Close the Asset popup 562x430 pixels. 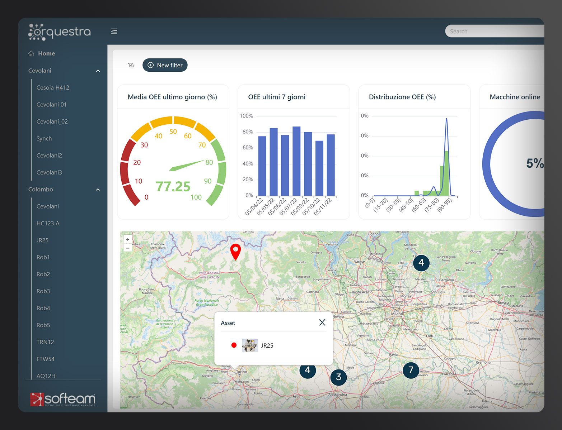pyautogui.click(x=322, y=322)
